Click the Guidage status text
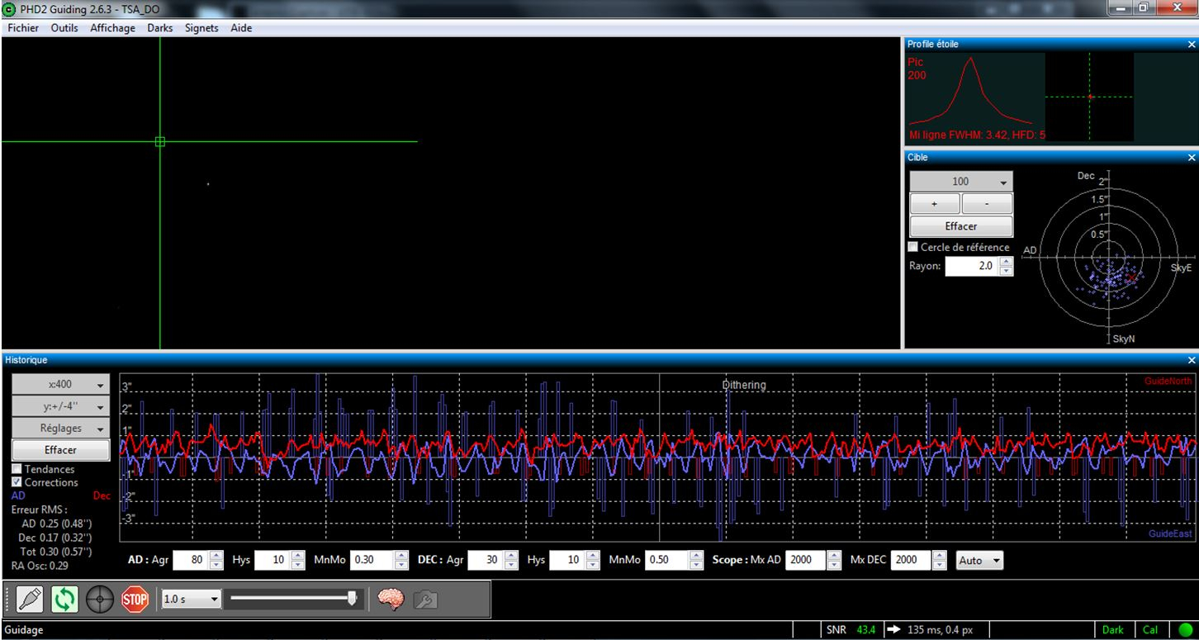The height and width of the screenshot is (640, 1199). tap(23, 630)
